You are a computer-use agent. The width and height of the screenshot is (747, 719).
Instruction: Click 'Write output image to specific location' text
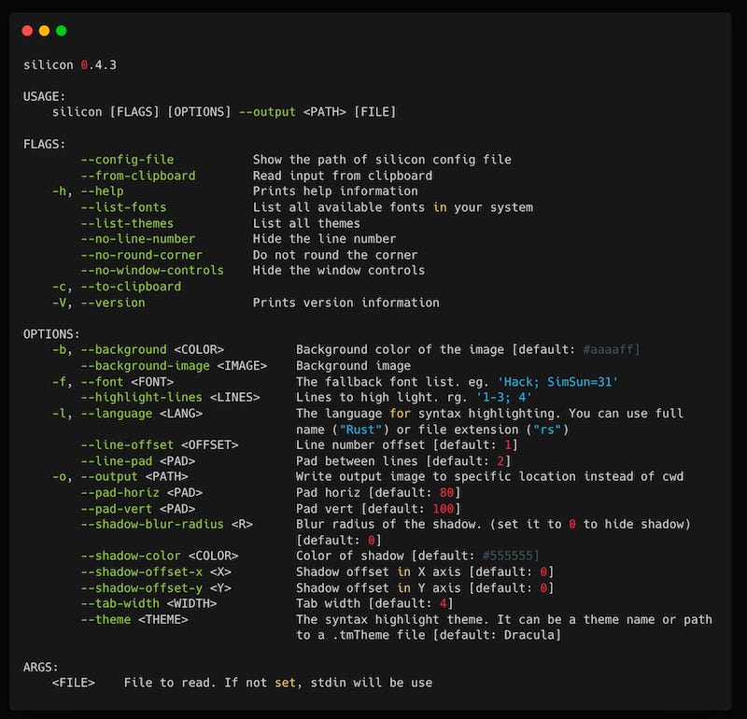[436, 476]
